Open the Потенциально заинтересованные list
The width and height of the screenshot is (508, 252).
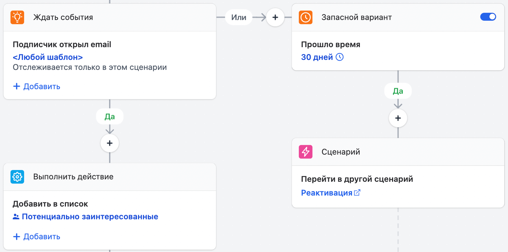(x=90, y=216)
